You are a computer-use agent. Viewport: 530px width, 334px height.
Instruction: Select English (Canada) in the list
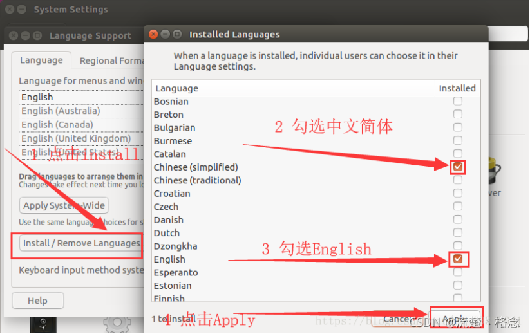pos(81,125)
